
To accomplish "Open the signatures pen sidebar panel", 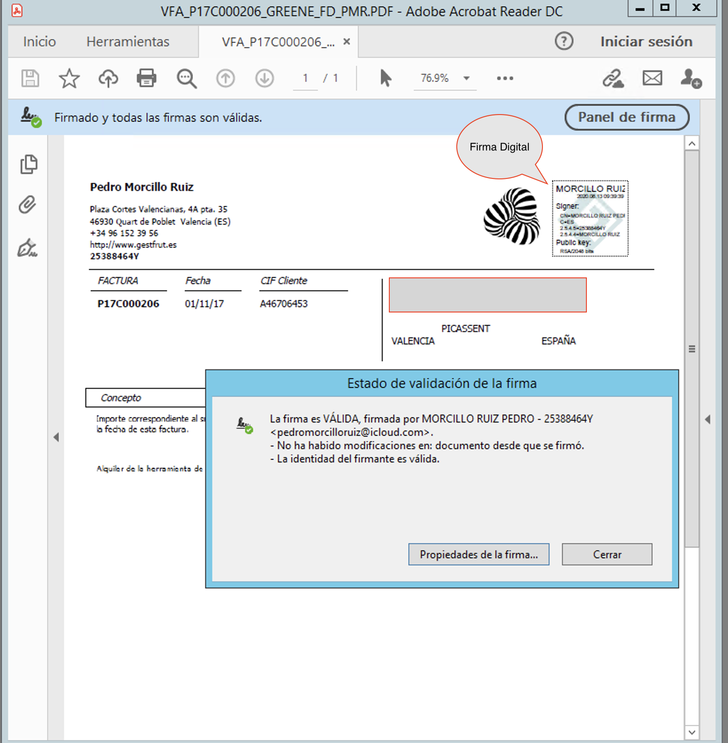I will pyautogui.click(x=28, y=248).
